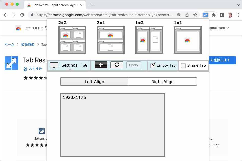Expand the gmail.com account dropdown

click(228, 28)
